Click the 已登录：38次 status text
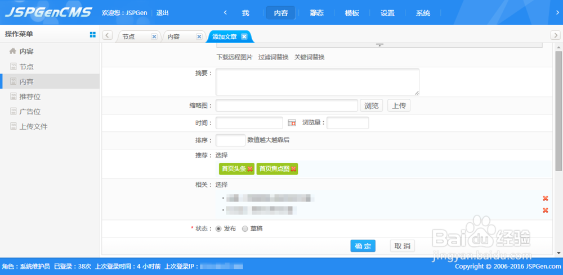 (73, 267)
